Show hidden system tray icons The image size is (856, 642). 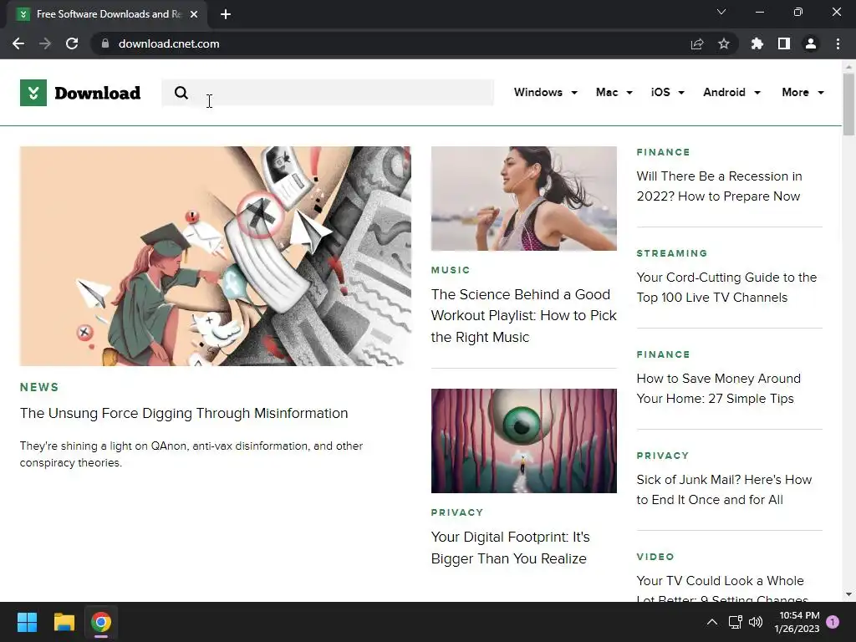pos(712,622)
